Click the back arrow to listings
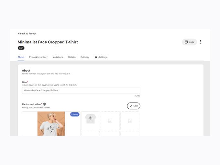The image size is (220, 165). click(18, 34)
